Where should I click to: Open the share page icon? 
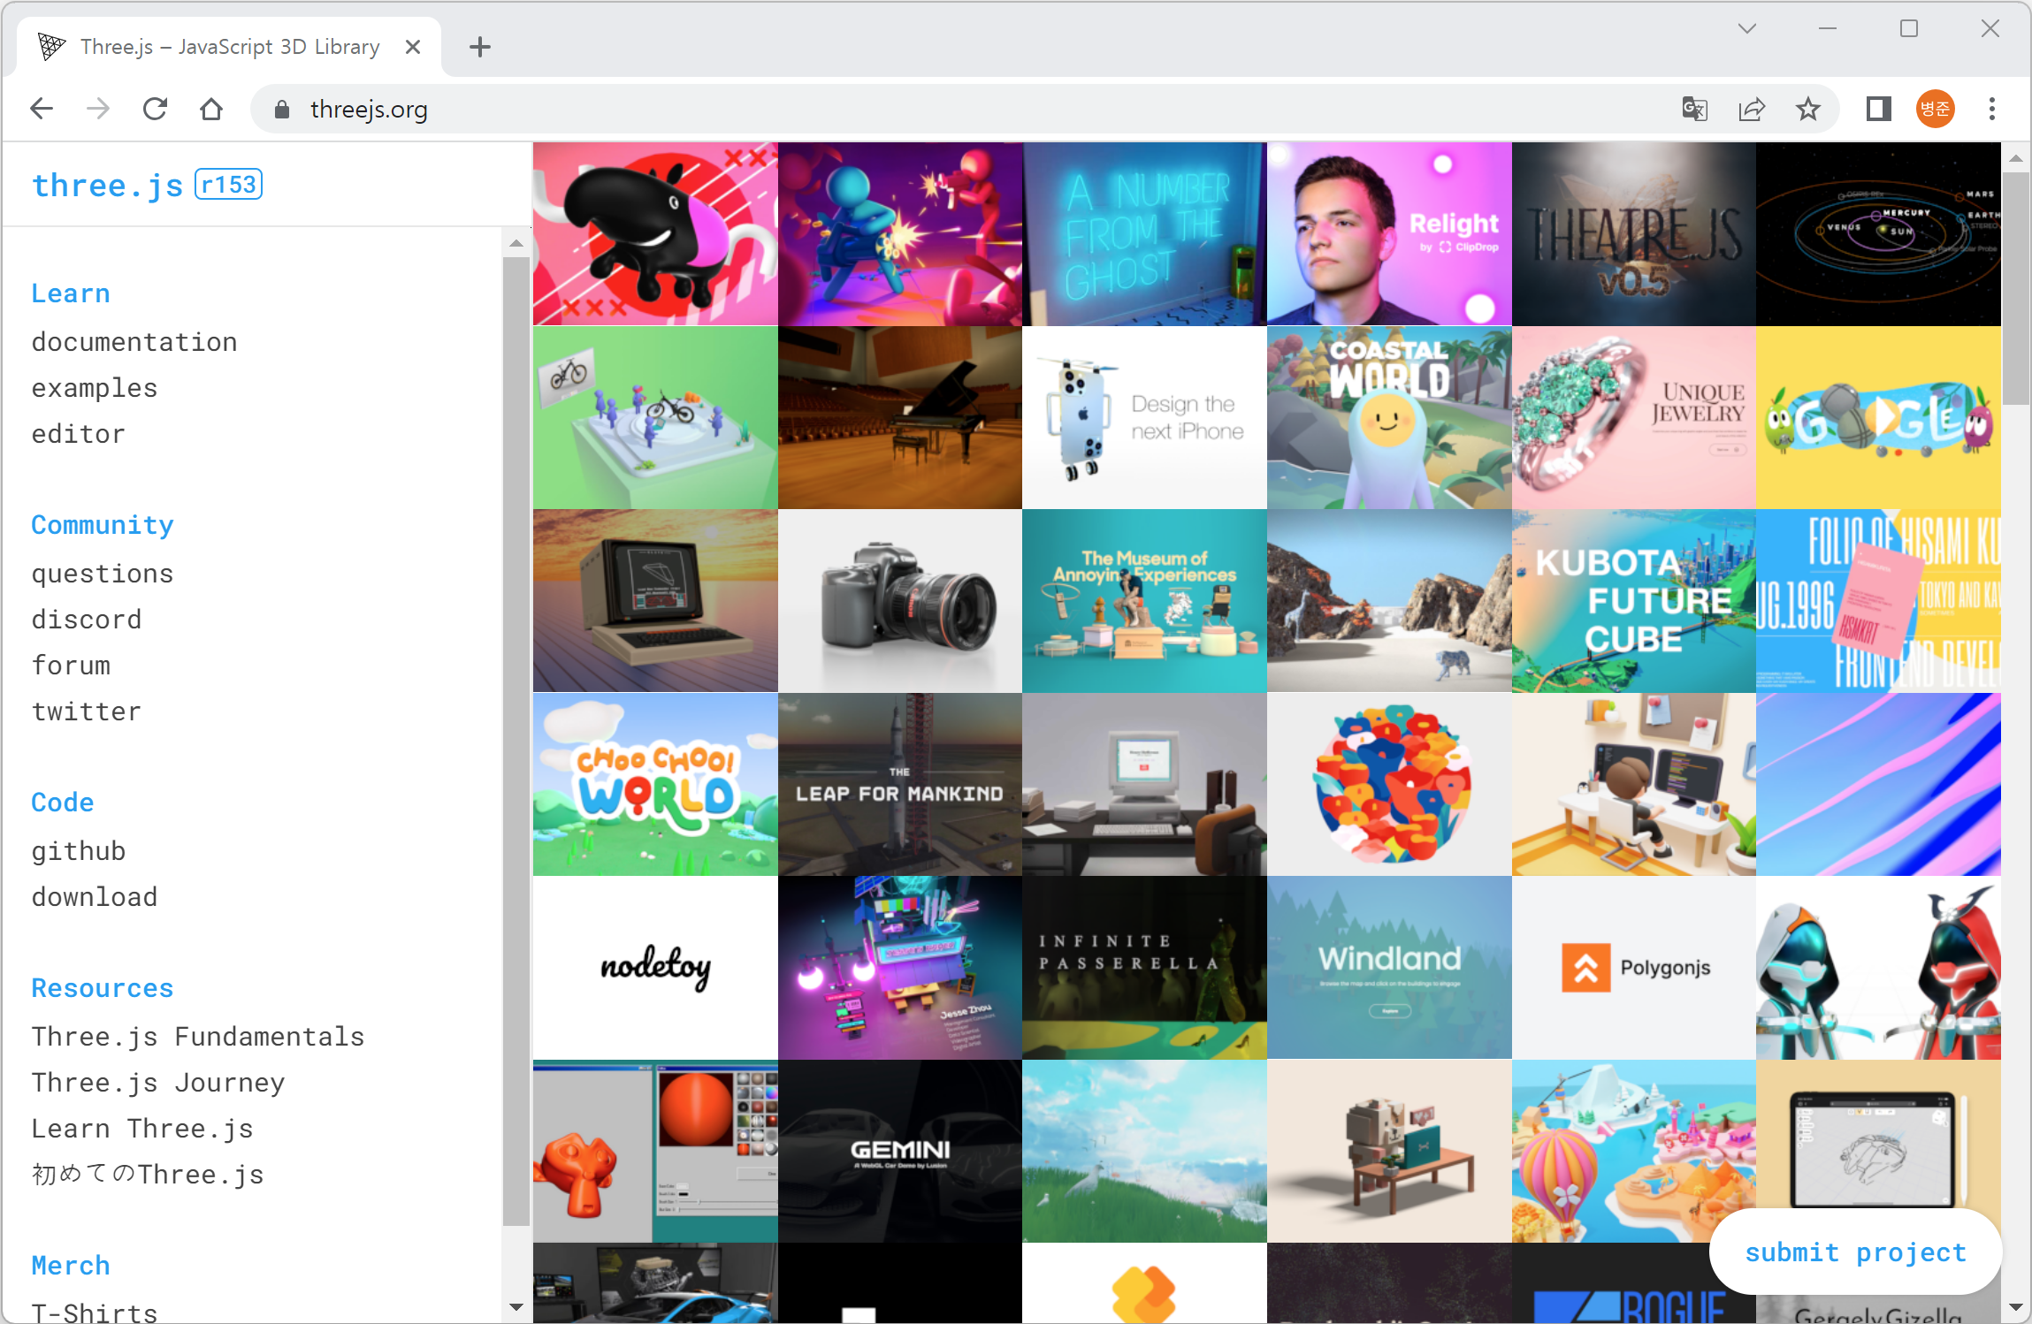(1751, 109)
